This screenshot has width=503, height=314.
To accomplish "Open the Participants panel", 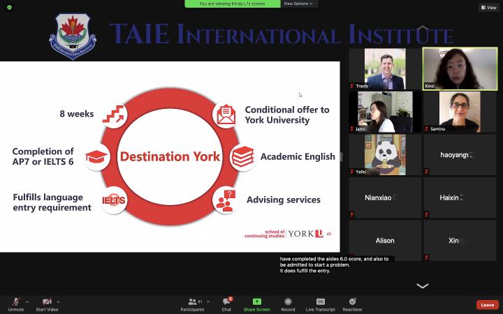I will [192, 304].
